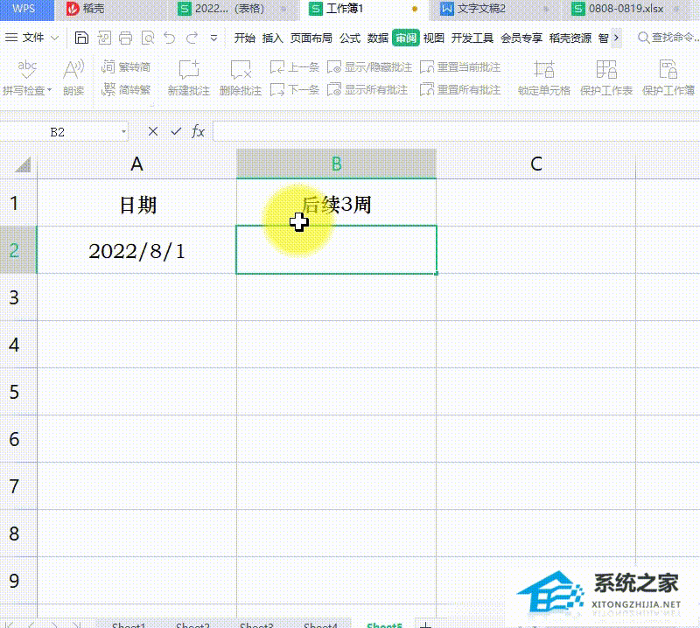
Task: Expand the quick access toolbar customize dropdown
Action: (x=213, y=38)
